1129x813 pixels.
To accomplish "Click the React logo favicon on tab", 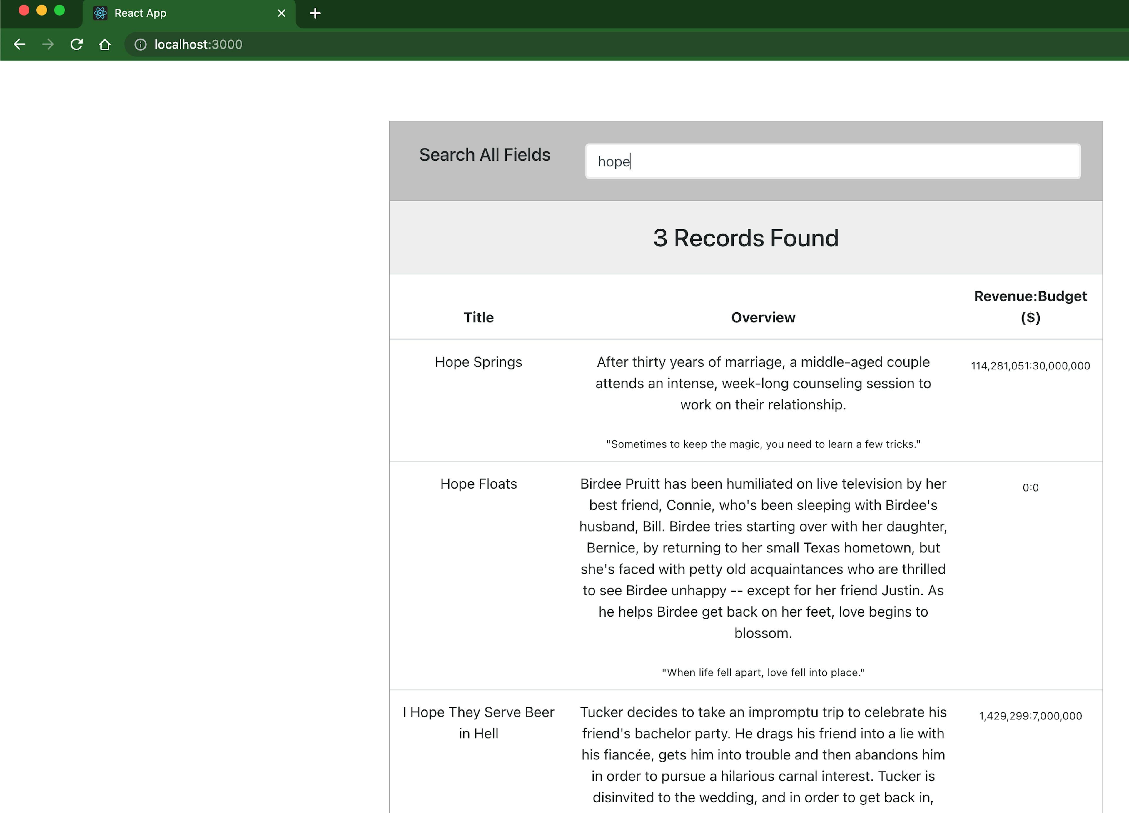I will (101, 14).
